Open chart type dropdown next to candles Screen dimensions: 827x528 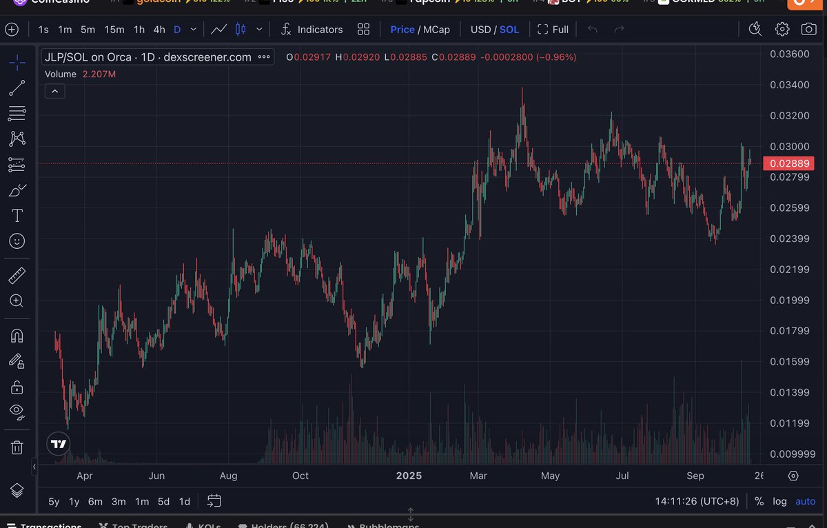pos(259,30)
